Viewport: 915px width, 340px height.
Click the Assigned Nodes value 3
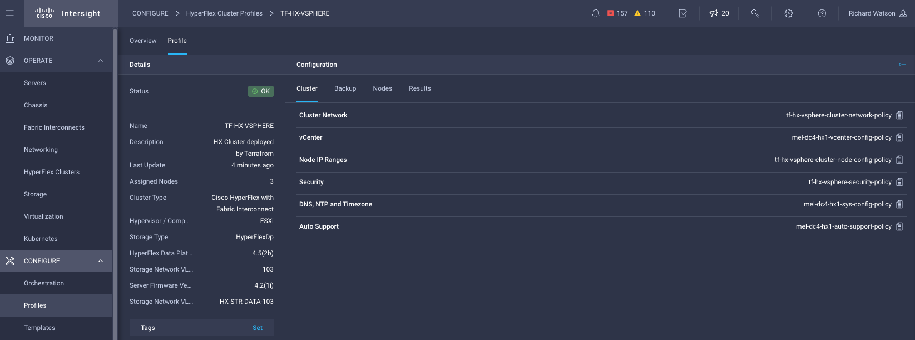click(x=271, y=181)
